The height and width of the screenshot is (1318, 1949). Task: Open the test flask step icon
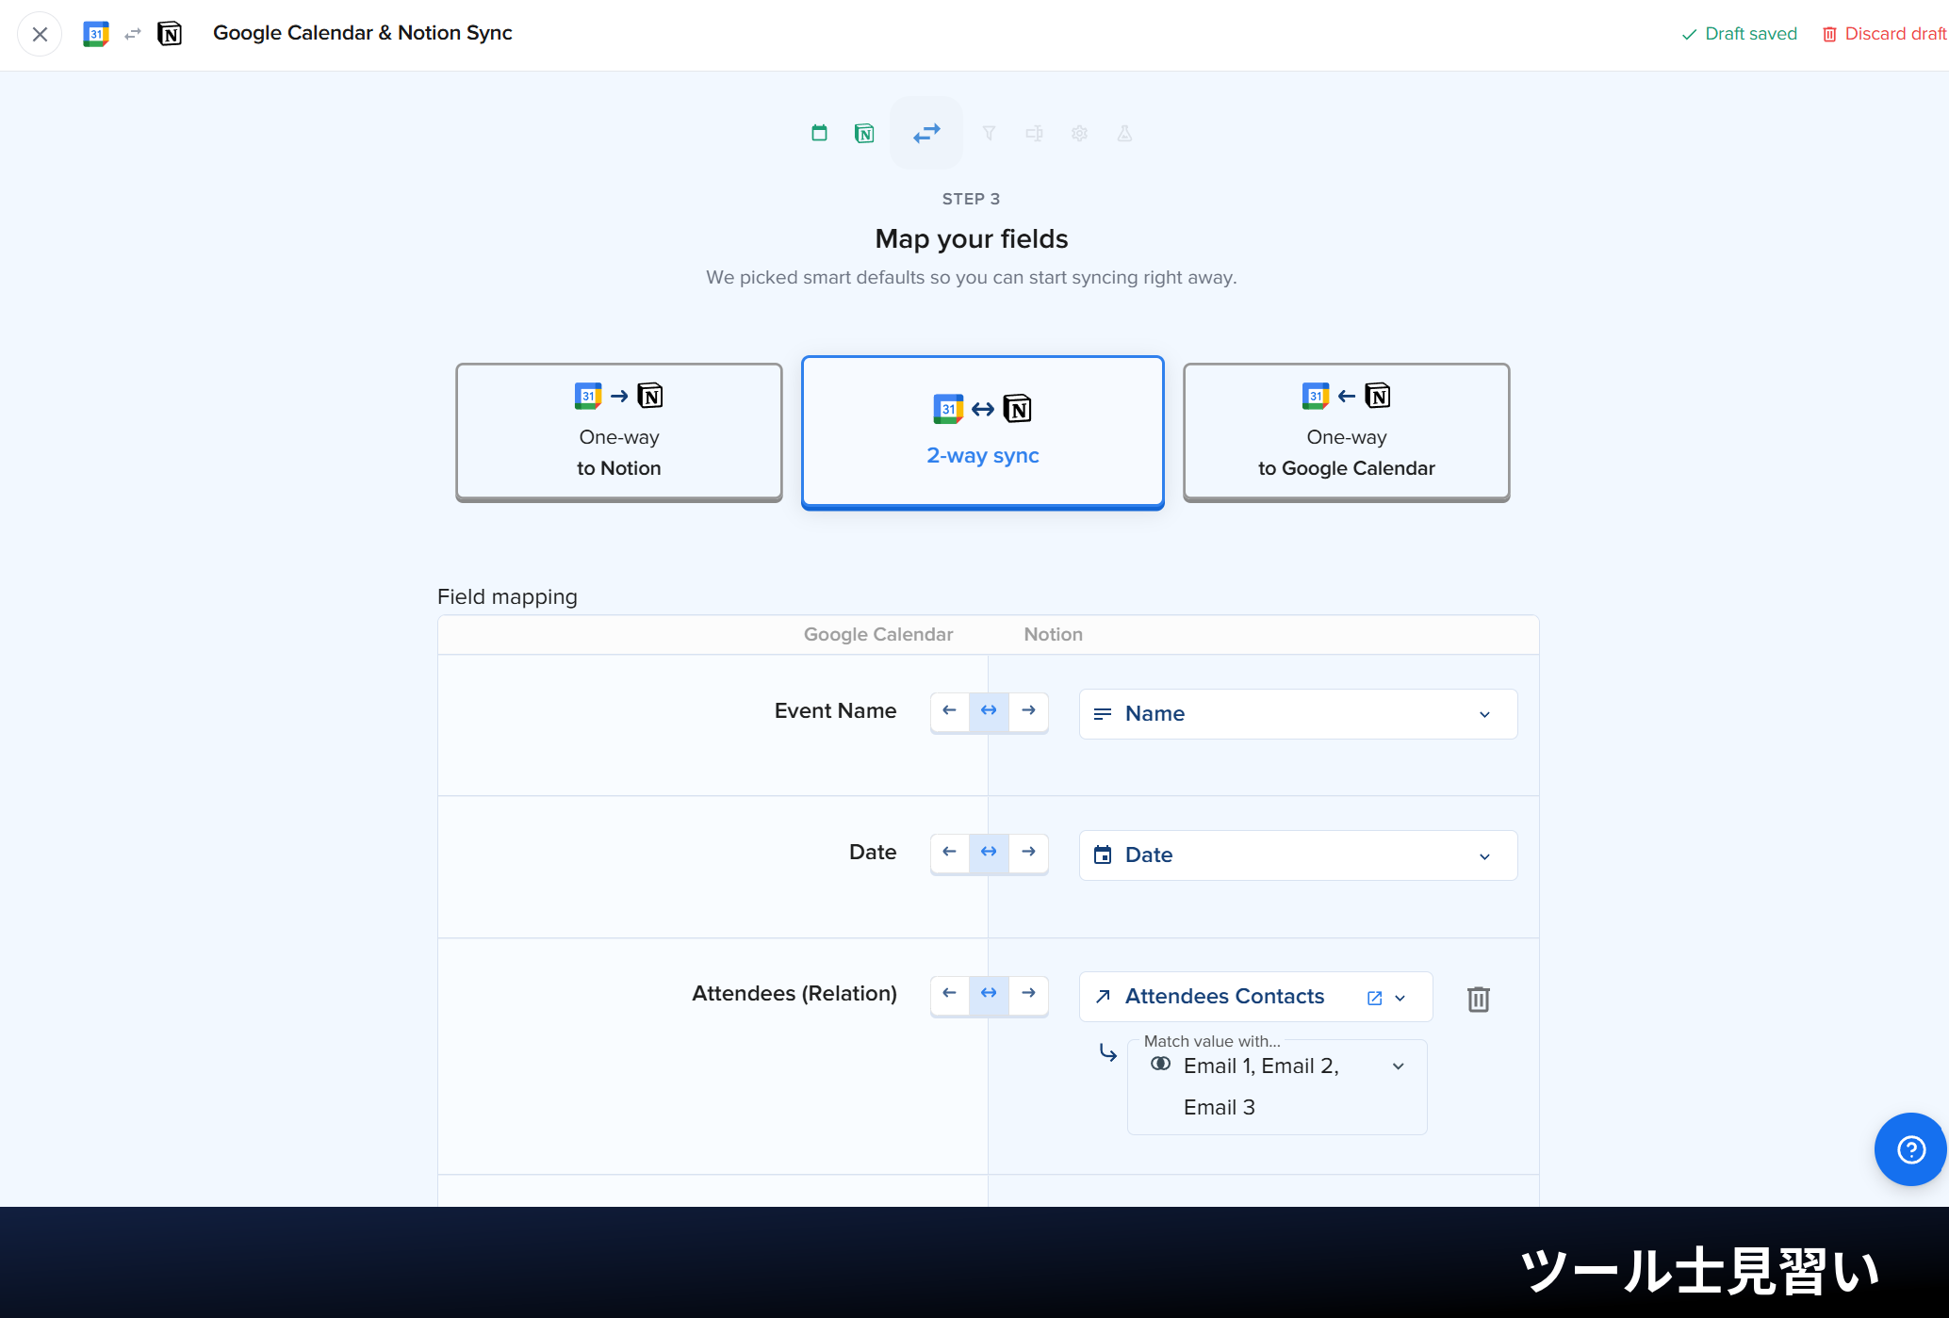coord(1124,133)
